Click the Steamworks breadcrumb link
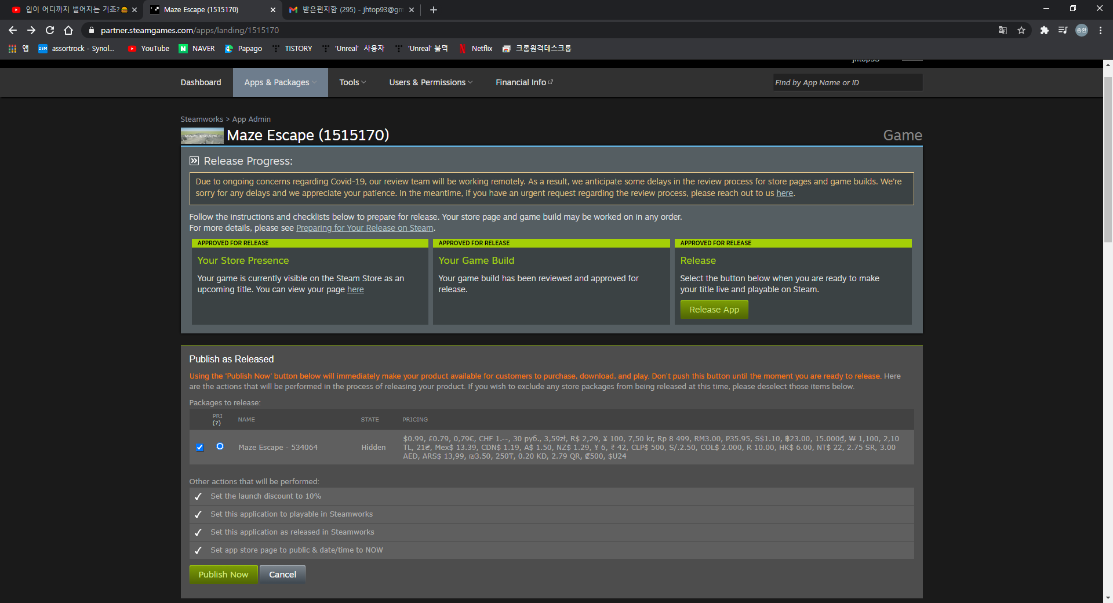The height and width of the screenshot is (603, 1113). [x=202, y=119]
